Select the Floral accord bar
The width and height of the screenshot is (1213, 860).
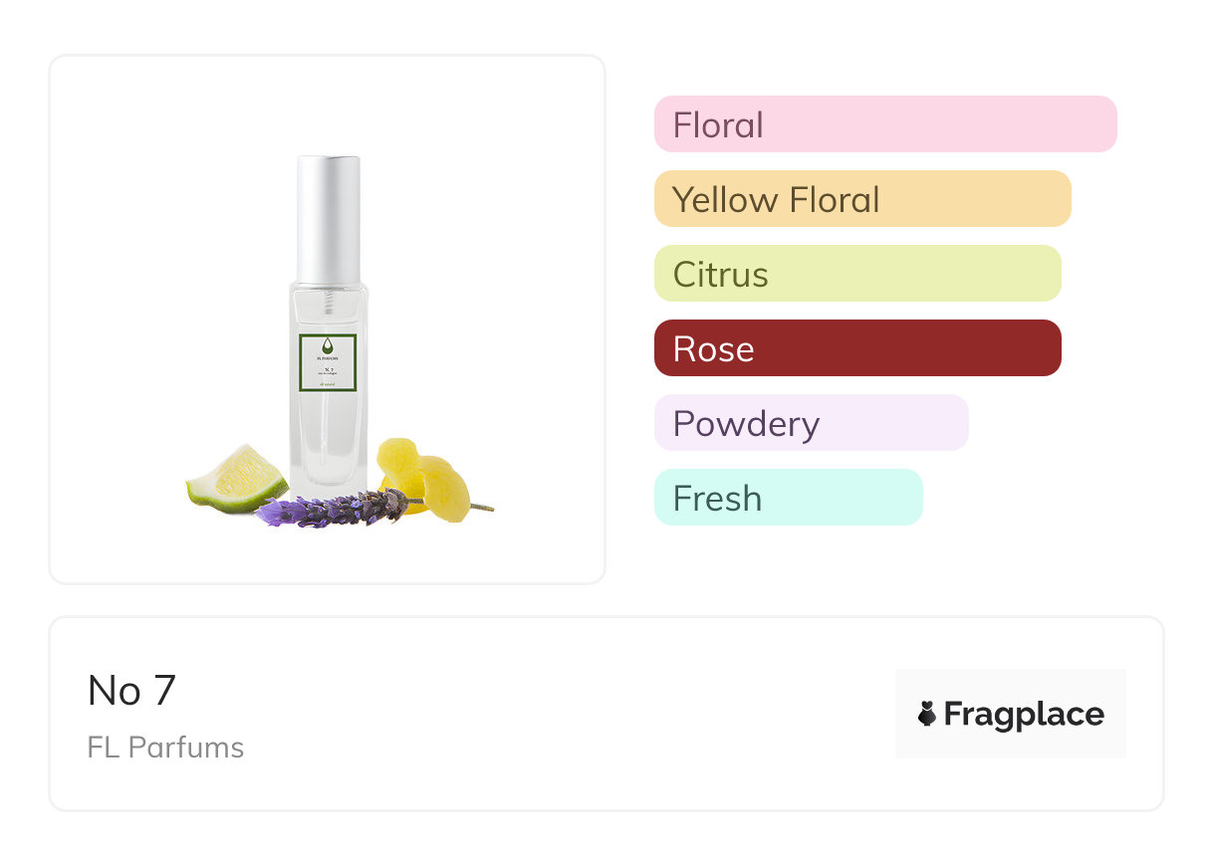coord(884,124)
